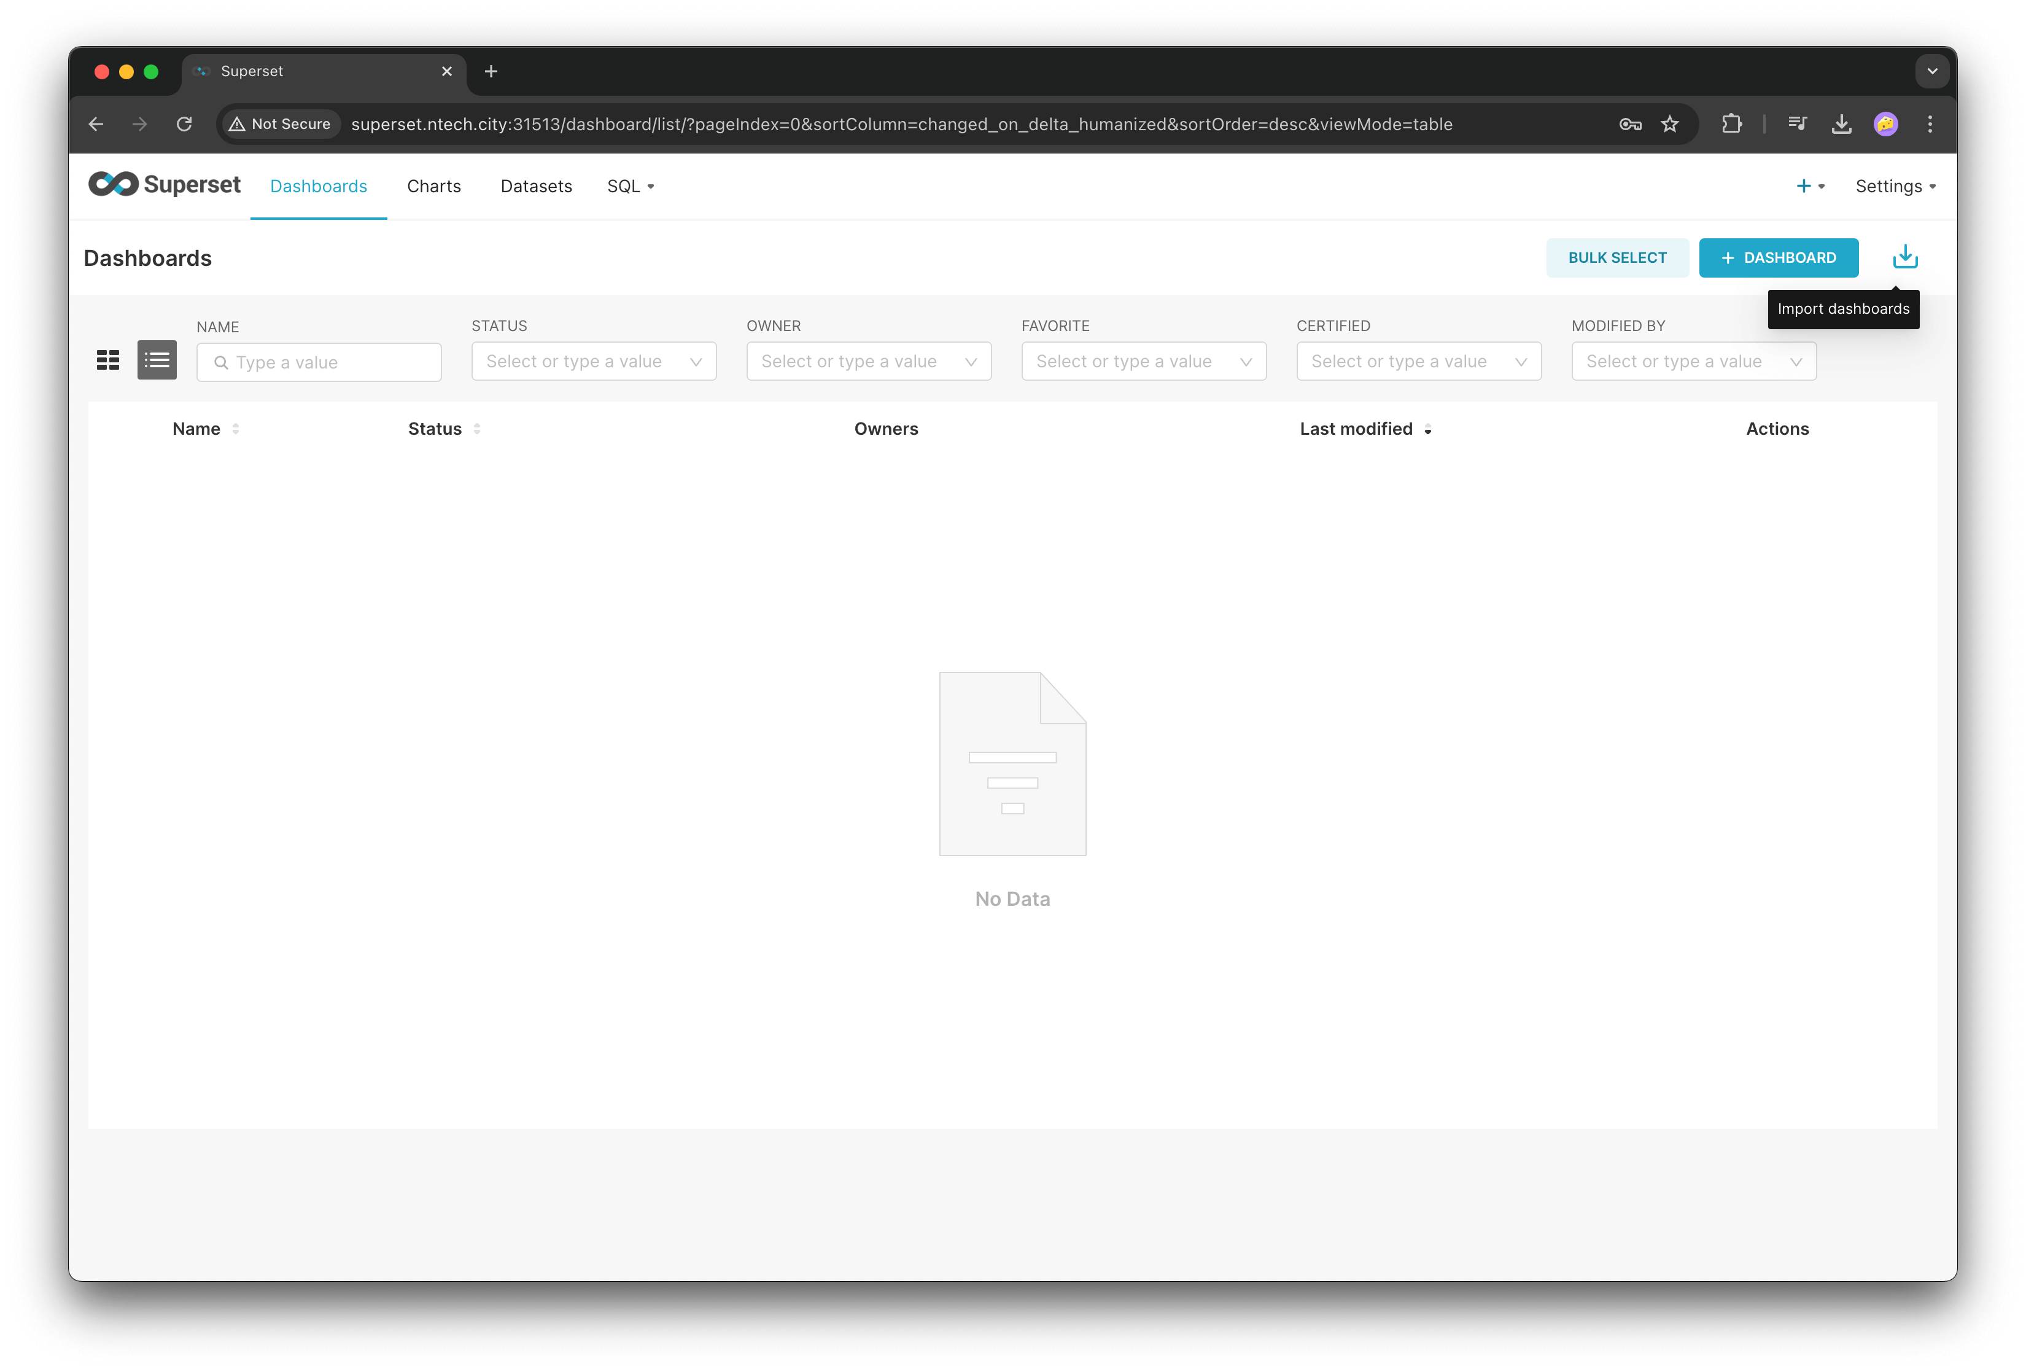Click the + Dashboard button

click(x=1777, y=257)
